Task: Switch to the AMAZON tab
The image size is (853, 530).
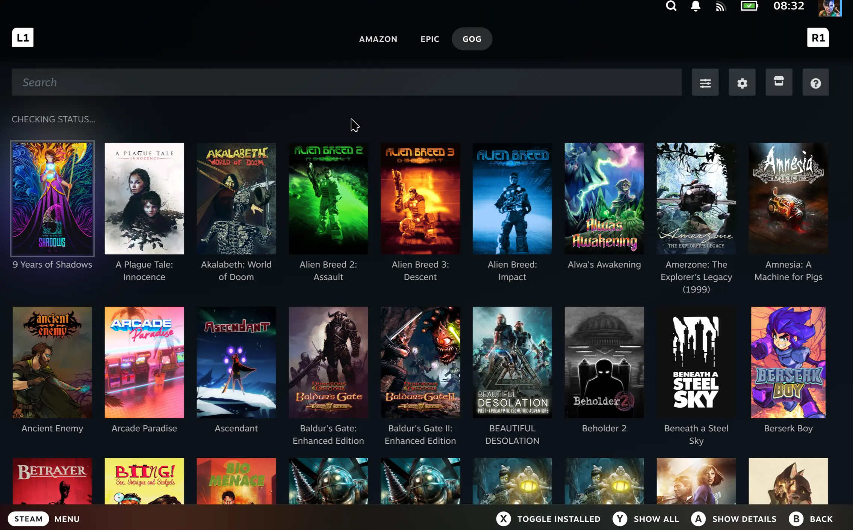Action: 378,39
